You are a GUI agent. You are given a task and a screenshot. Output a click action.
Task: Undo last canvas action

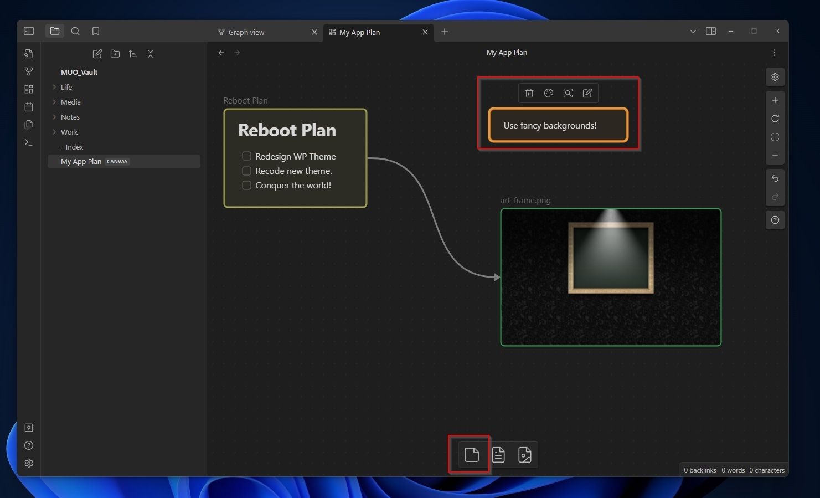775,178
